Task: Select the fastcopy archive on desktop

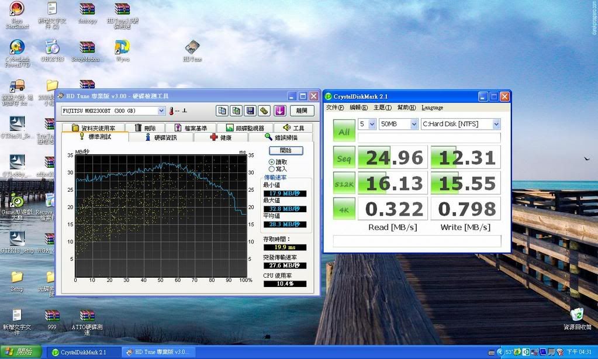Action: [x=87, y=13]
